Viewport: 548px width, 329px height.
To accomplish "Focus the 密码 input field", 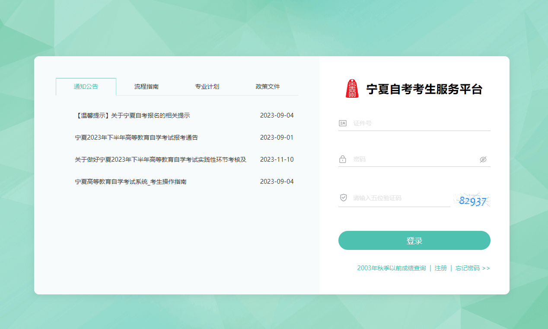I will pos(414,159).
